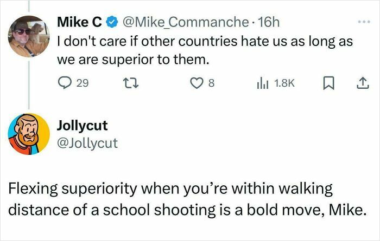Click the Mike C display name
Viewport: 380px width, 241px height.
point(79,22)
